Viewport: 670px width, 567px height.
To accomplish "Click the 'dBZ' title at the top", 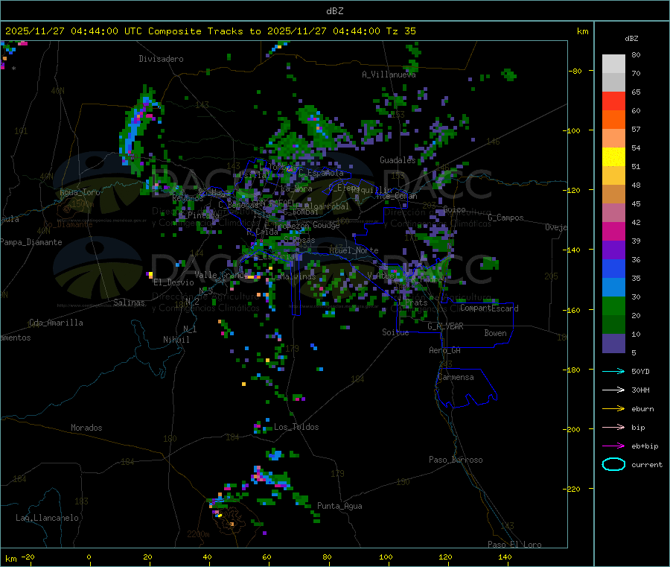I will click(x=334, y=11).
